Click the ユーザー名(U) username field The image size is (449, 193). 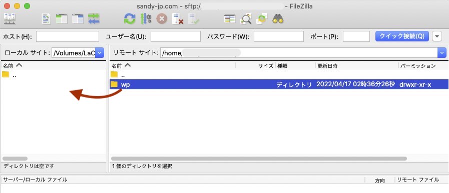click(x=176, y=36)
